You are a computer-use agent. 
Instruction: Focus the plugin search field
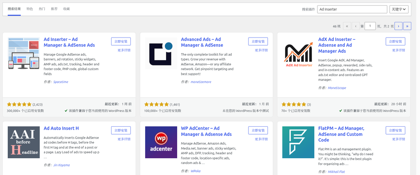click(352, 9)
